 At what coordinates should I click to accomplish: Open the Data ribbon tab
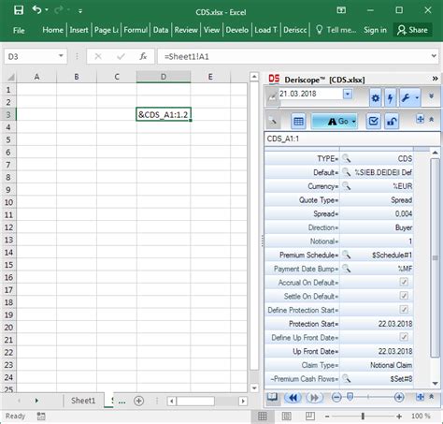click(161, 30)
